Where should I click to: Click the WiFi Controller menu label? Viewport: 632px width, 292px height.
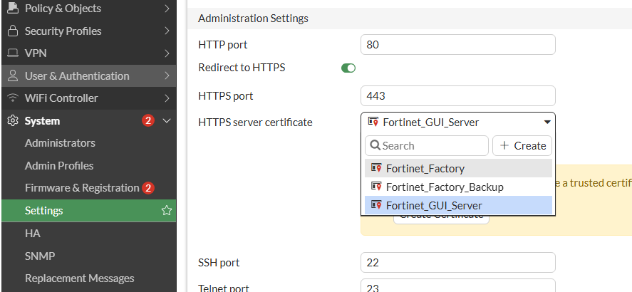pos(61,98)
